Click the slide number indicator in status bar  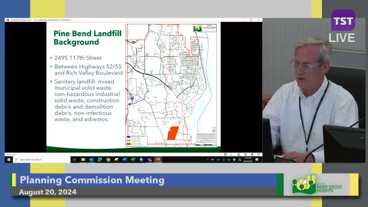[11, 155]
